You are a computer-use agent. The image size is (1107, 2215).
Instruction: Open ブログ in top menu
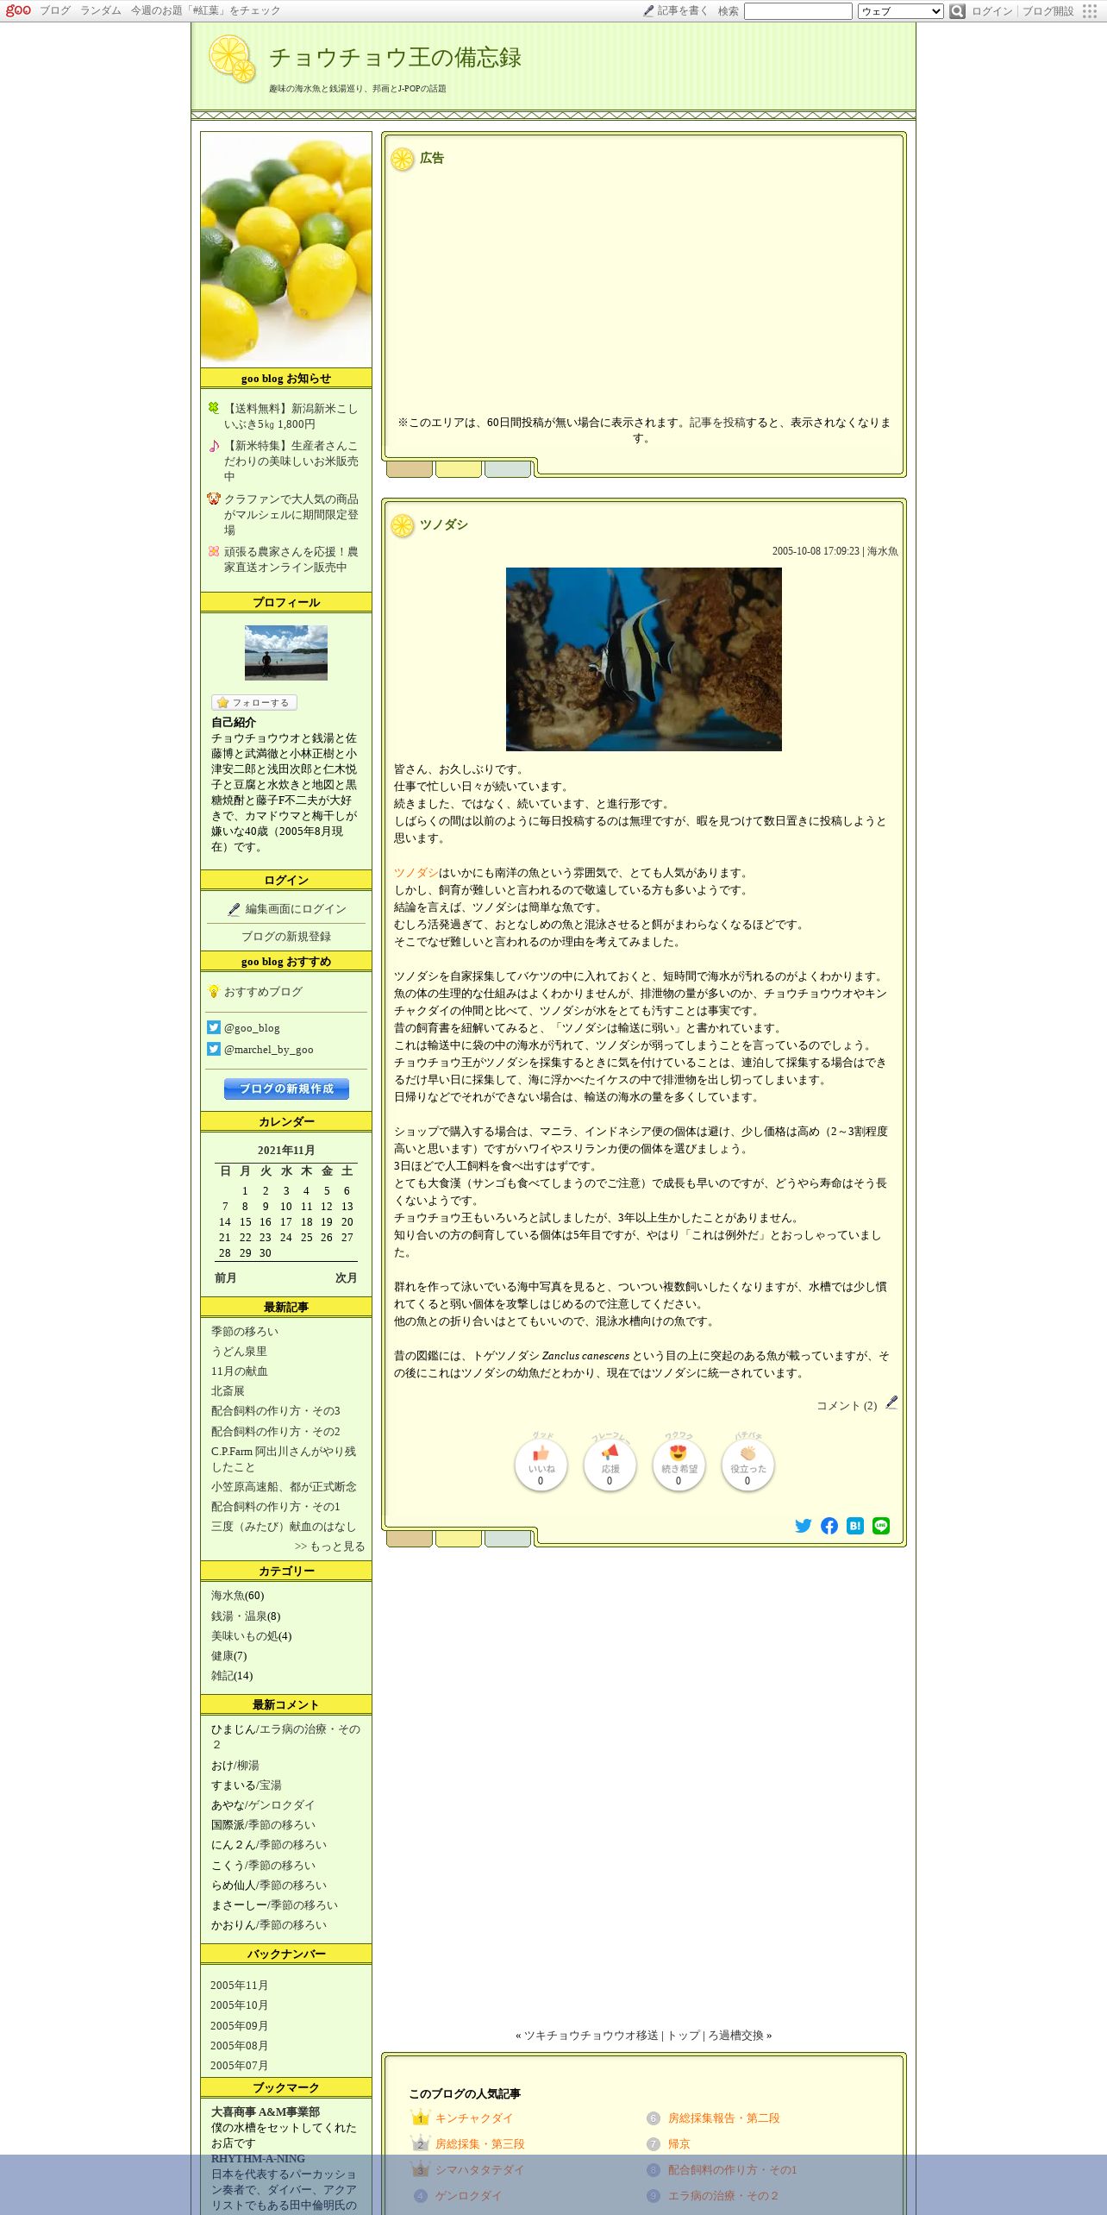click(x=55, y=10)
